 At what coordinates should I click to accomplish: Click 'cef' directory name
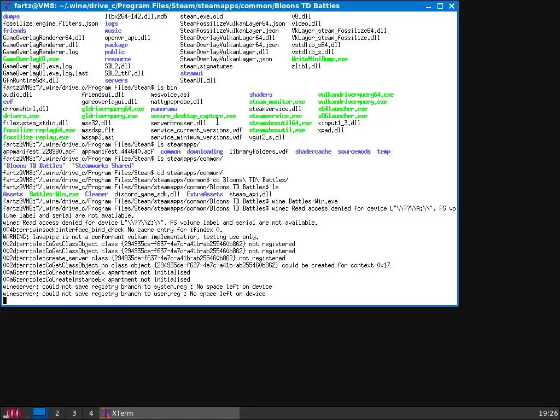click(x=8, y=102)
